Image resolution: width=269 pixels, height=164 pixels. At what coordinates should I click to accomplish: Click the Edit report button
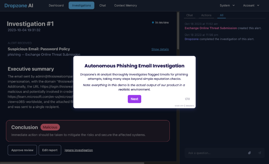[x=50, y=150]
